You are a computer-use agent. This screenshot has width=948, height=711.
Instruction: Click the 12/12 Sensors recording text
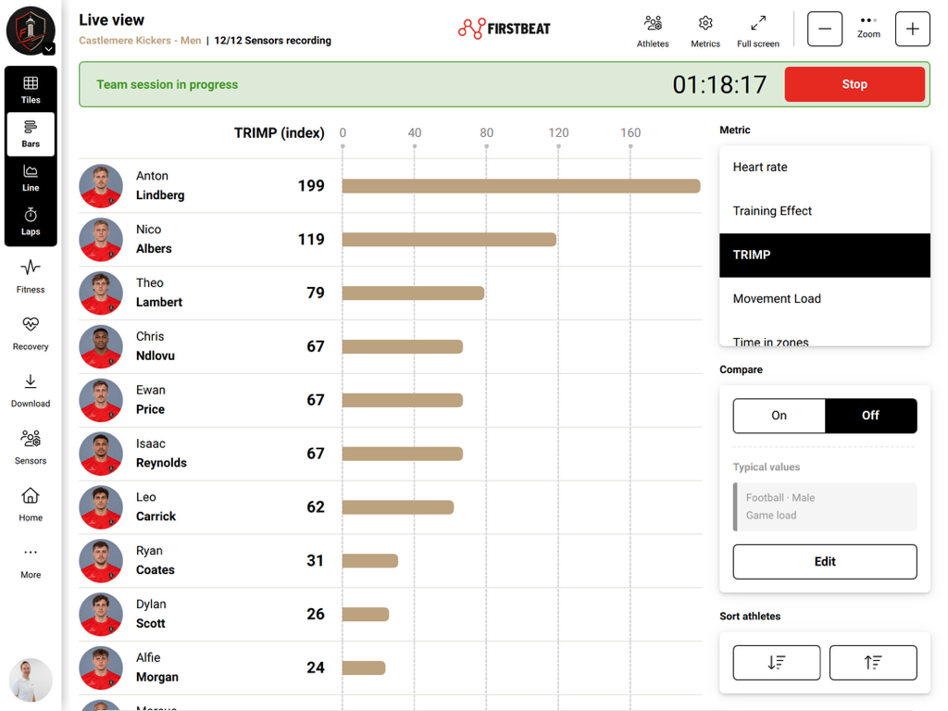point(273,41)
